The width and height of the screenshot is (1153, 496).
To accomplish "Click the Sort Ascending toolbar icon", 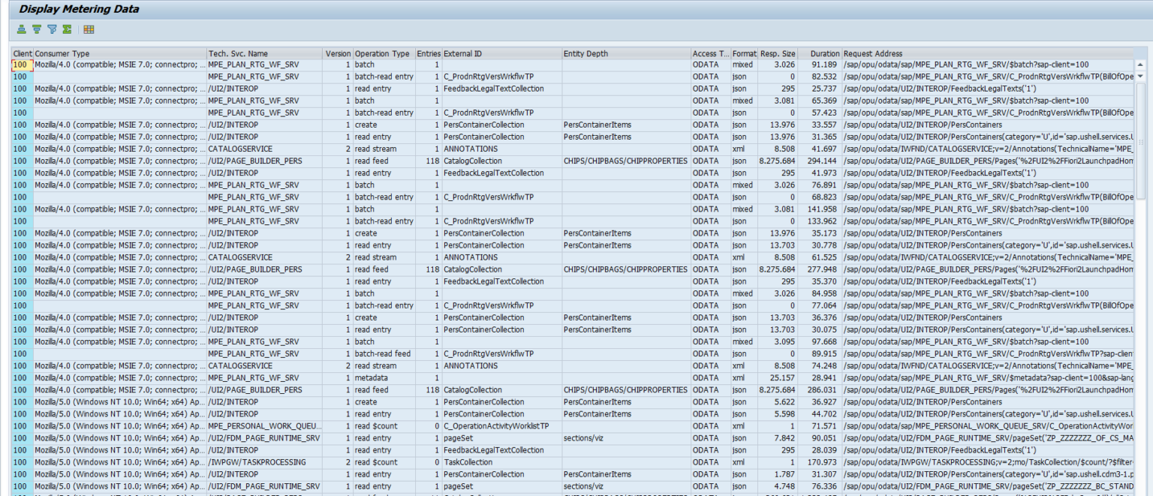I will pyautogui.click(x=22, y=29).
